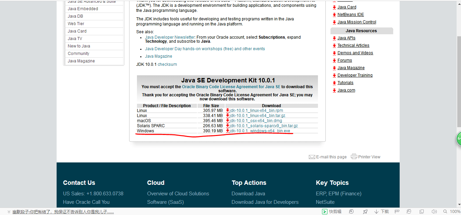Screen dimensions: 461x215
Task: Open Technical Articles resource link
Action: click(x=354, y=45)
